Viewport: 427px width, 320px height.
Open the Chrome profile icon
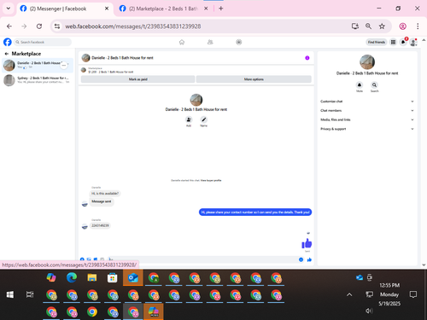(402, 26)
